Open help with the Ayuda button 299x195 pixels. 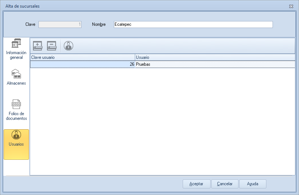coord(253,184)
